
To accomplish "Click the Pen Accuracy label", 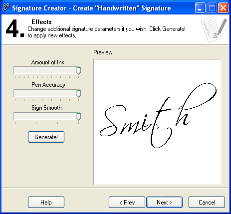I will [48, 85].
